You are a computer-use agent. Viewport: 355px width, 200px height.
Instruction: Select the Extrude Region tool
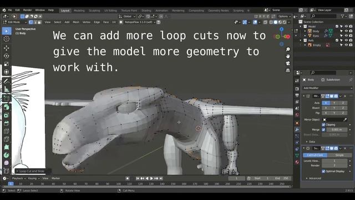(x=6, y=107)
